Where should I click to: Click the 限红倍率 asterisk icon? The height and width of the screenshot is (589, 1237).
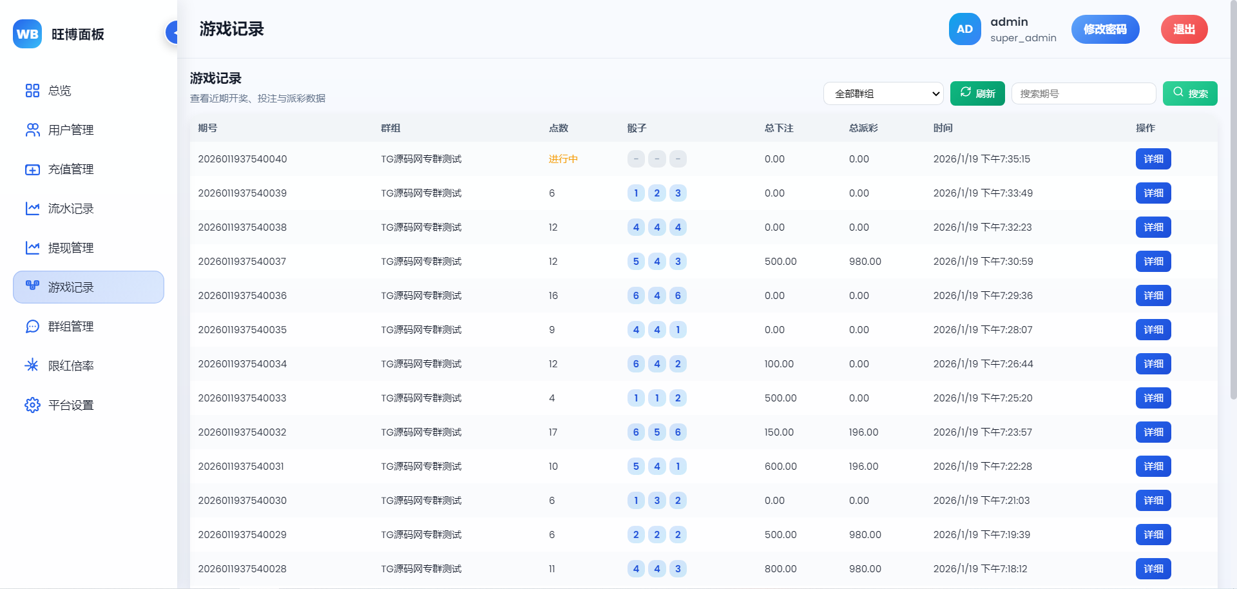tap(32, 366)
